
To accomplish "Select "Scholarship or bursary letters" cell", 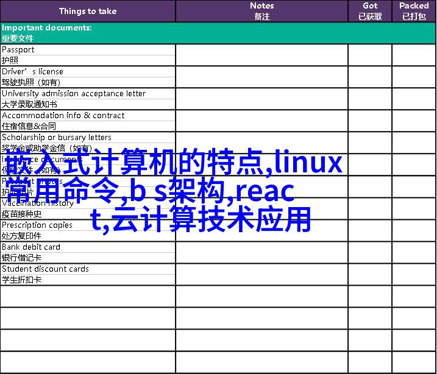I will 88,137.
